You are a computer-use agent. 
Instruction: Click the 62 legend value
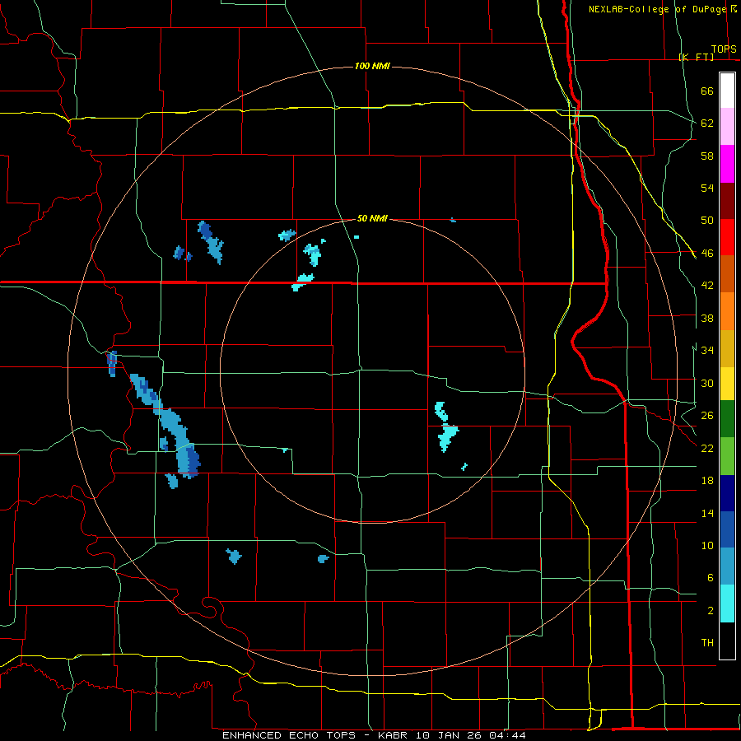[707, 123]
